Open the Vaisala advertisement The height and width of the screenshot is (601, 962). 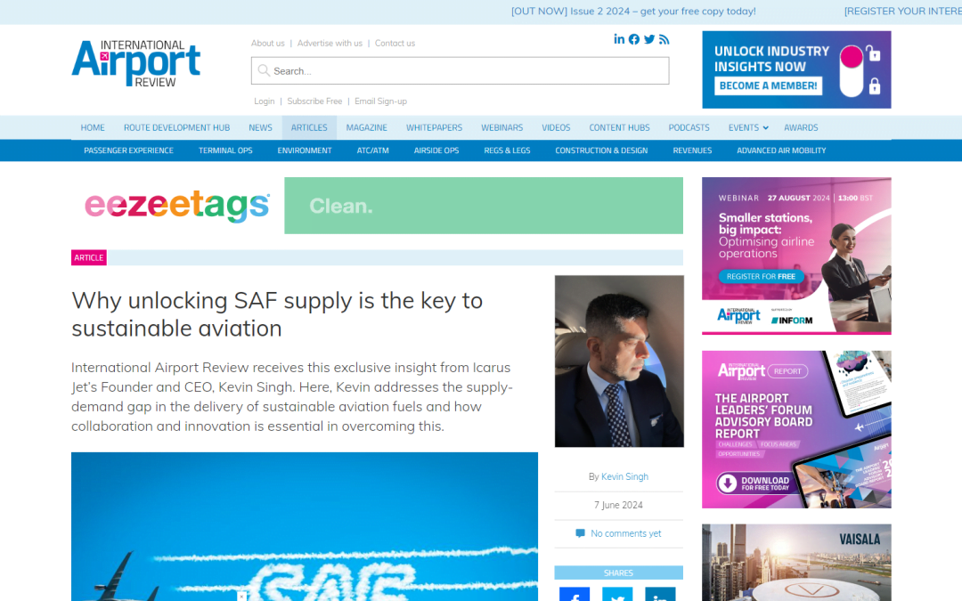(796, 563)
